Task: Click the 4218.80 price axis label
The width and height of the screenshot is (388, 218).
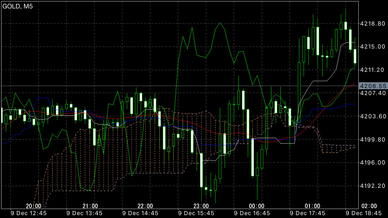Action: (373, 24)
